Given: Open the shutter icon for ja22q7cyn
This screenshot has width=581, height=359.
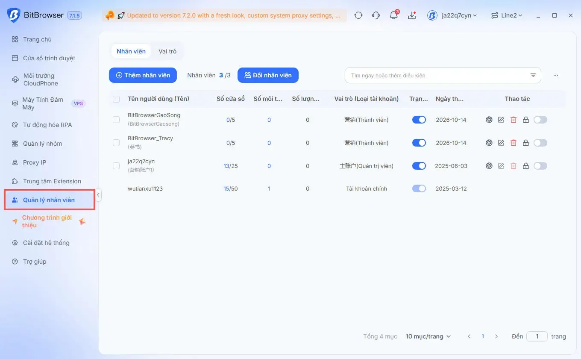Looking at the screenshot, I should tap(489, 166).
